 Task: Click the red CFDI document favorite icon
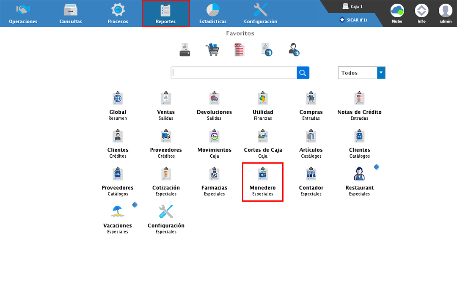[x=240, y=49]
